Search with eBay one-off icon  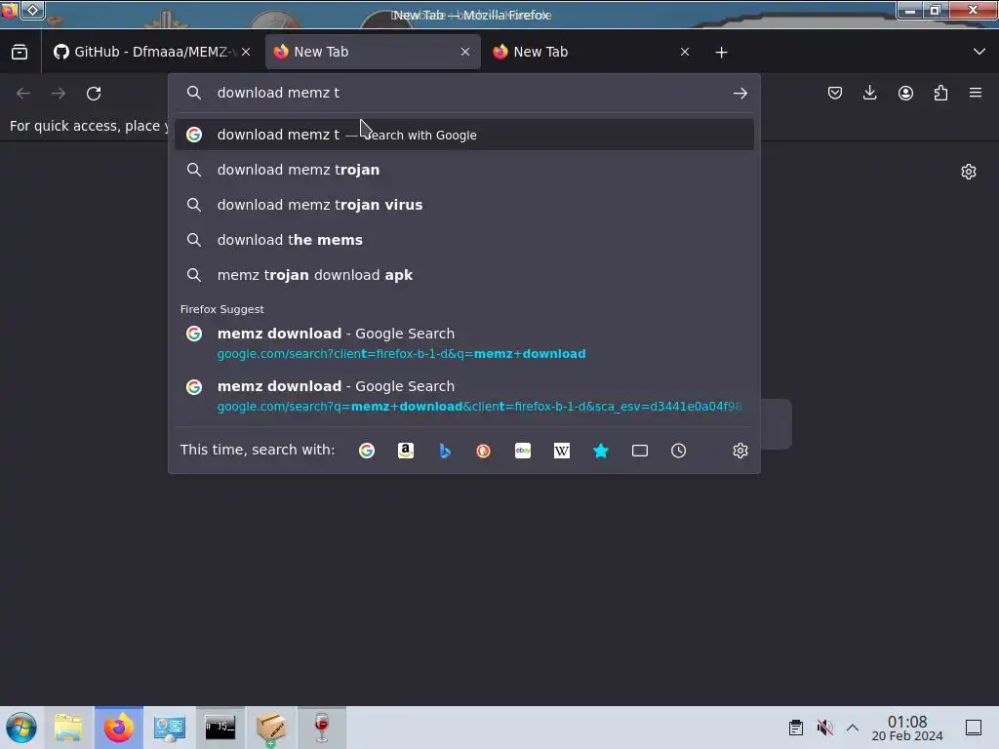pyautogui.click(x=523, y=451)
